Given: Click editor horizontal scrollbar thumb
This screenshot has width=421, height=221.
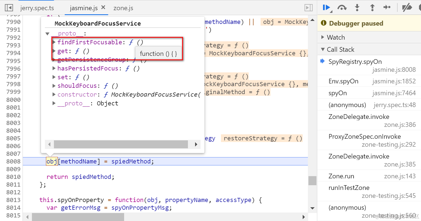Looking at the screenshot, I should (x=78, y=217).
